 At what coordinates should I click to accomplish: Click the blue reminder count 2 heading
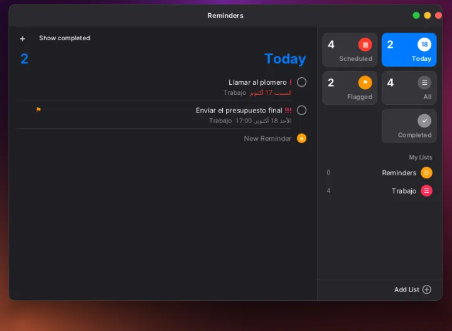24,59
